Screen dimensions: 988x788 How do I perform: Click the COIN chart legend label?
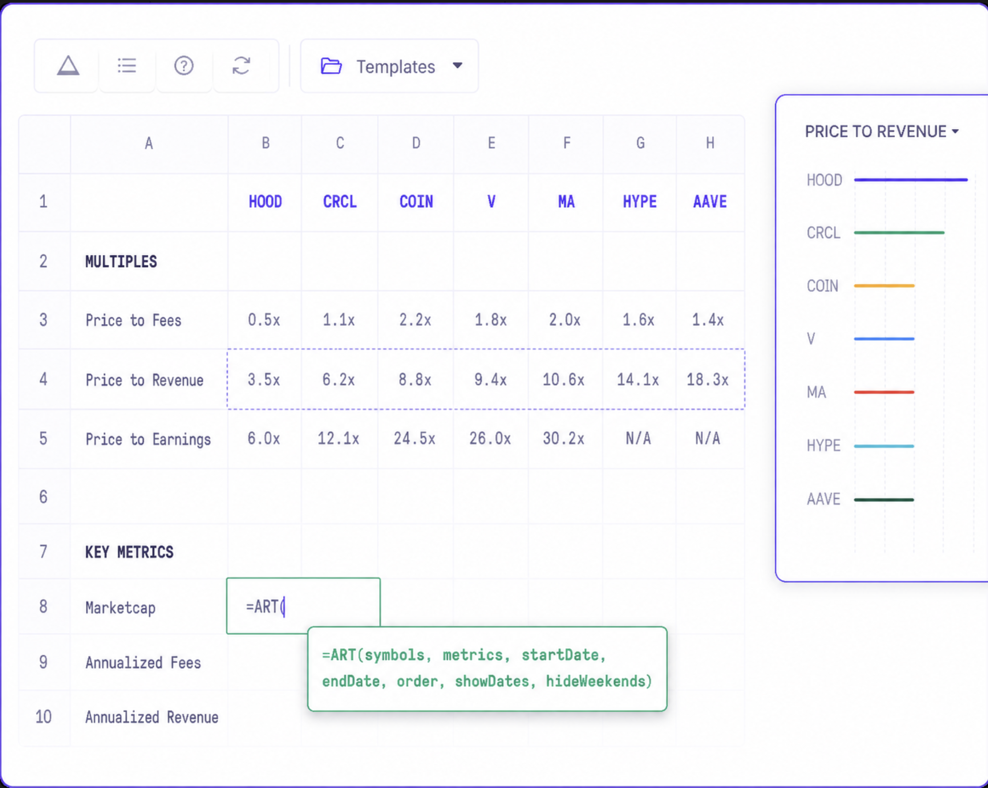coord(822,286)
